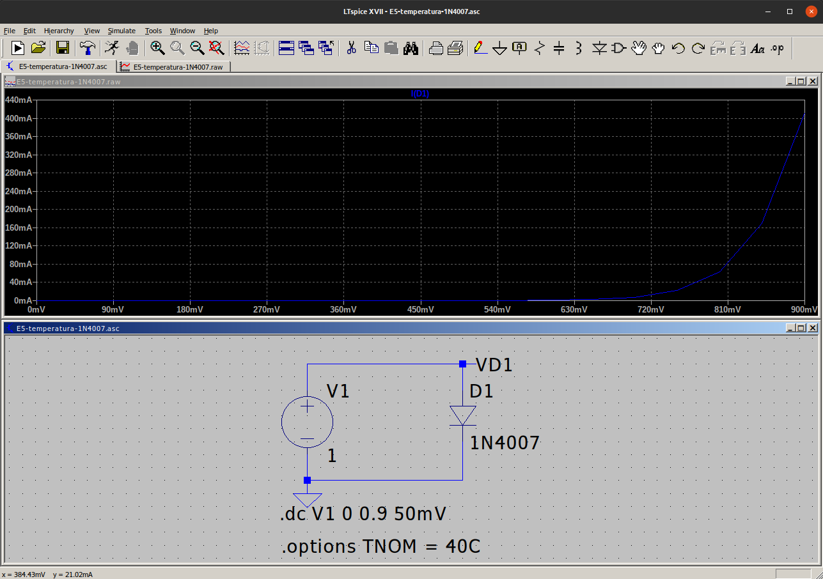
Task: Click the binoculars Find icon
Action: coord(411,47)
